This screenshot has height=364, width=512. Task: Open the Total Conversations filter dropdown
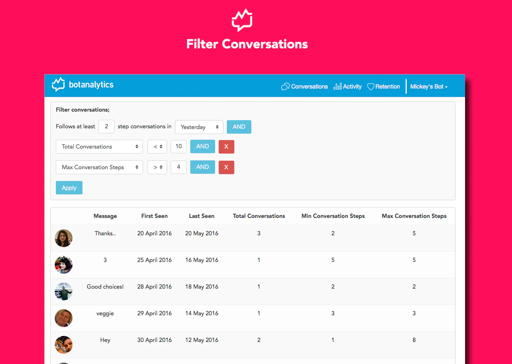coord(99,146)
